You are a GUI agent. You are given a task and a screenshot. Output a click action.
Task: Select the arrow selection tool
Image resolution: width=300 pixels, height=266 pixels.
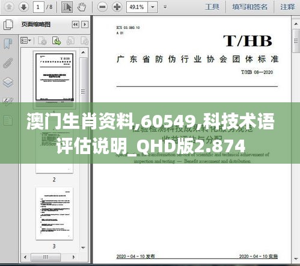(x=67, y=7)
